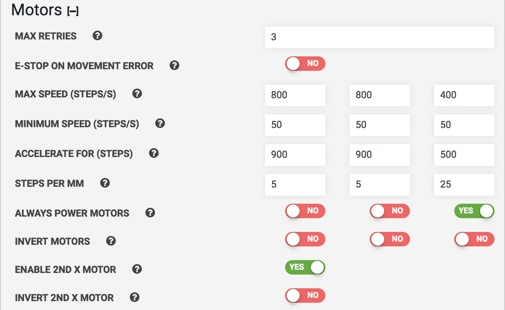Open help for E-Stop on Movement Error
505x310 pixels.
(x=174, y=65)
